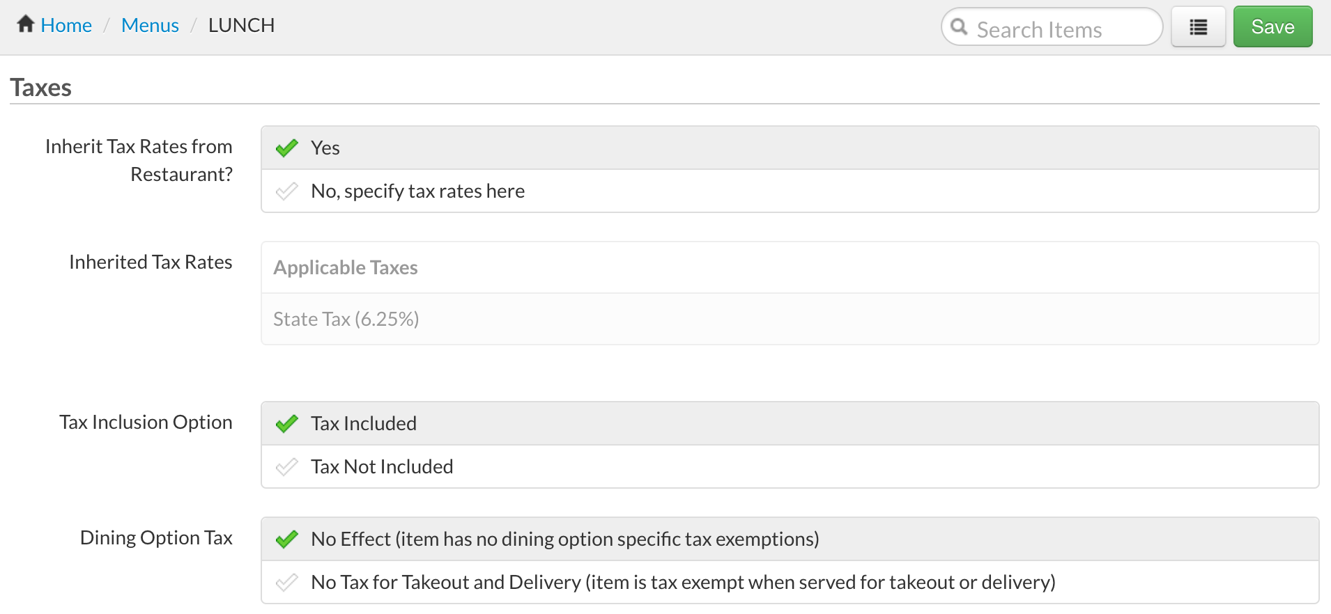Screen dimensions: 1331x614
Task: Click the green checkmark beside No Effect
Action: pyautogui.click(x=286, y=540)
